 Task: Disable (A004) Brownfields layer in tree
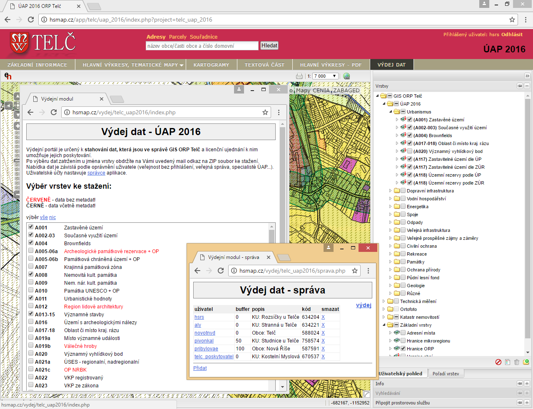[x=410, y=136]
